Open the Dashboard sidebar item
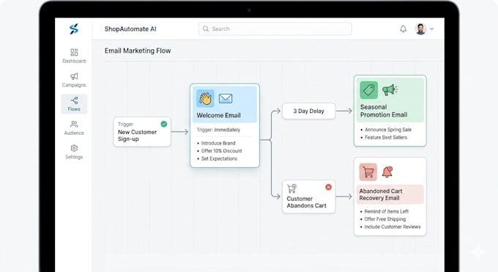The image size is (498, 272). [x=74, y=56]
